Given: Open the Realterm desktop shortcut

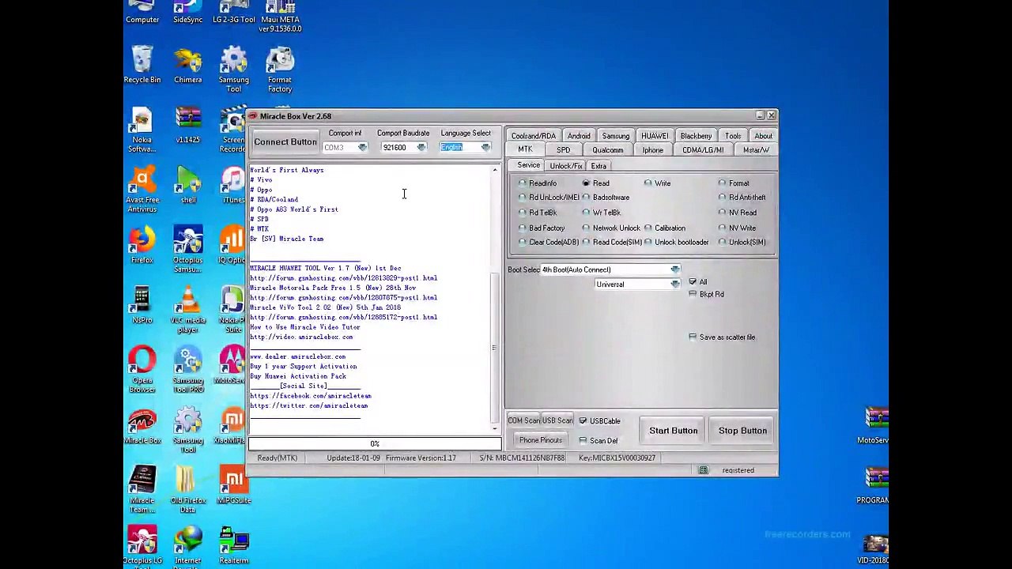Looking at the screenshot, I should tap(234, 547).
